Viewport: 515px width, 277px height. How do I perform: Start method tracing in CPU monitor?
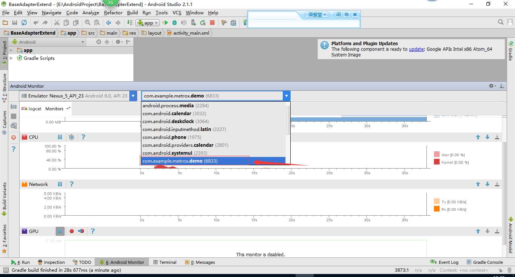coord(72,137)
